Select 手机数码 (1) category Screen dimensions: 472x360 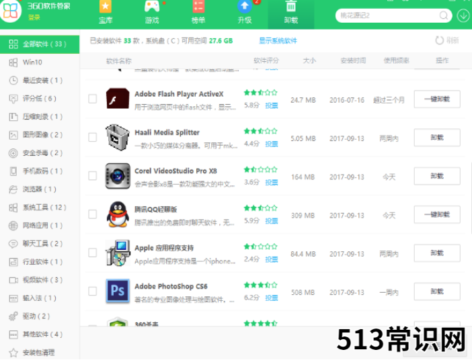click(x=40, y=171)
